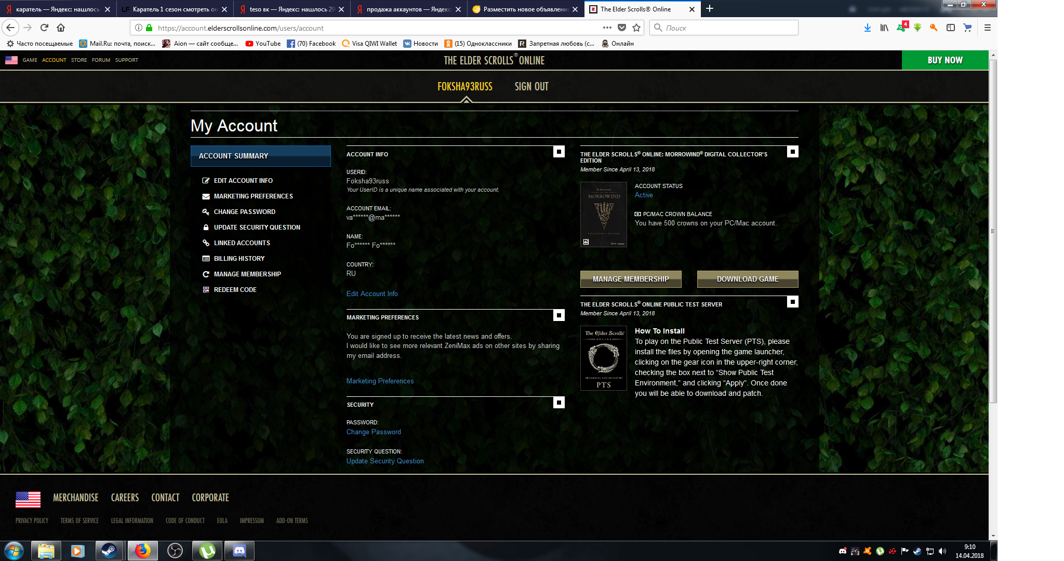Bookmark this page with star icon
Image resolution: width=1064 pixels, height=561 pixels.
pyautogui.click(x=636, y=28)
